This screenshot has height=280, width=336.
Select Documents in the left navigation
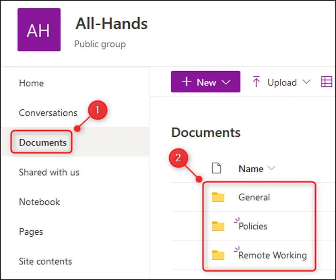(43, 143)
